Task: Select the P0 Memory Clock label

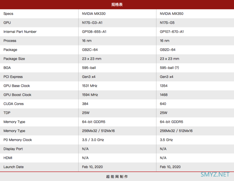Action: [18, 140]
